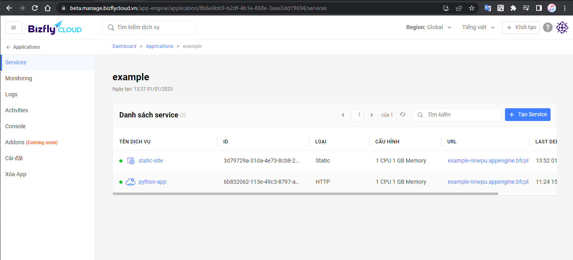Open the account hexagon icon
This screenshot has width=573, height=260.
(x=562, y=27)
